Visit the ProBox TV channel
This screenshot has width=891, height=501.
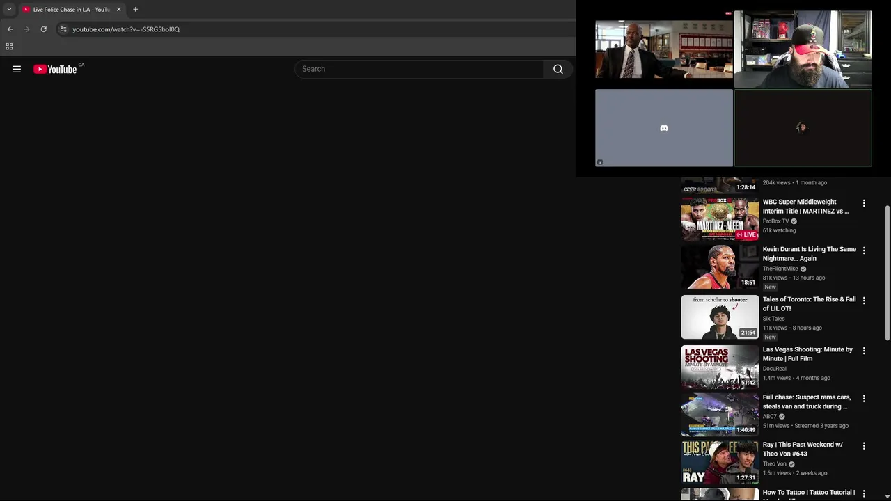pyautogui.click(x=775, y=221)
